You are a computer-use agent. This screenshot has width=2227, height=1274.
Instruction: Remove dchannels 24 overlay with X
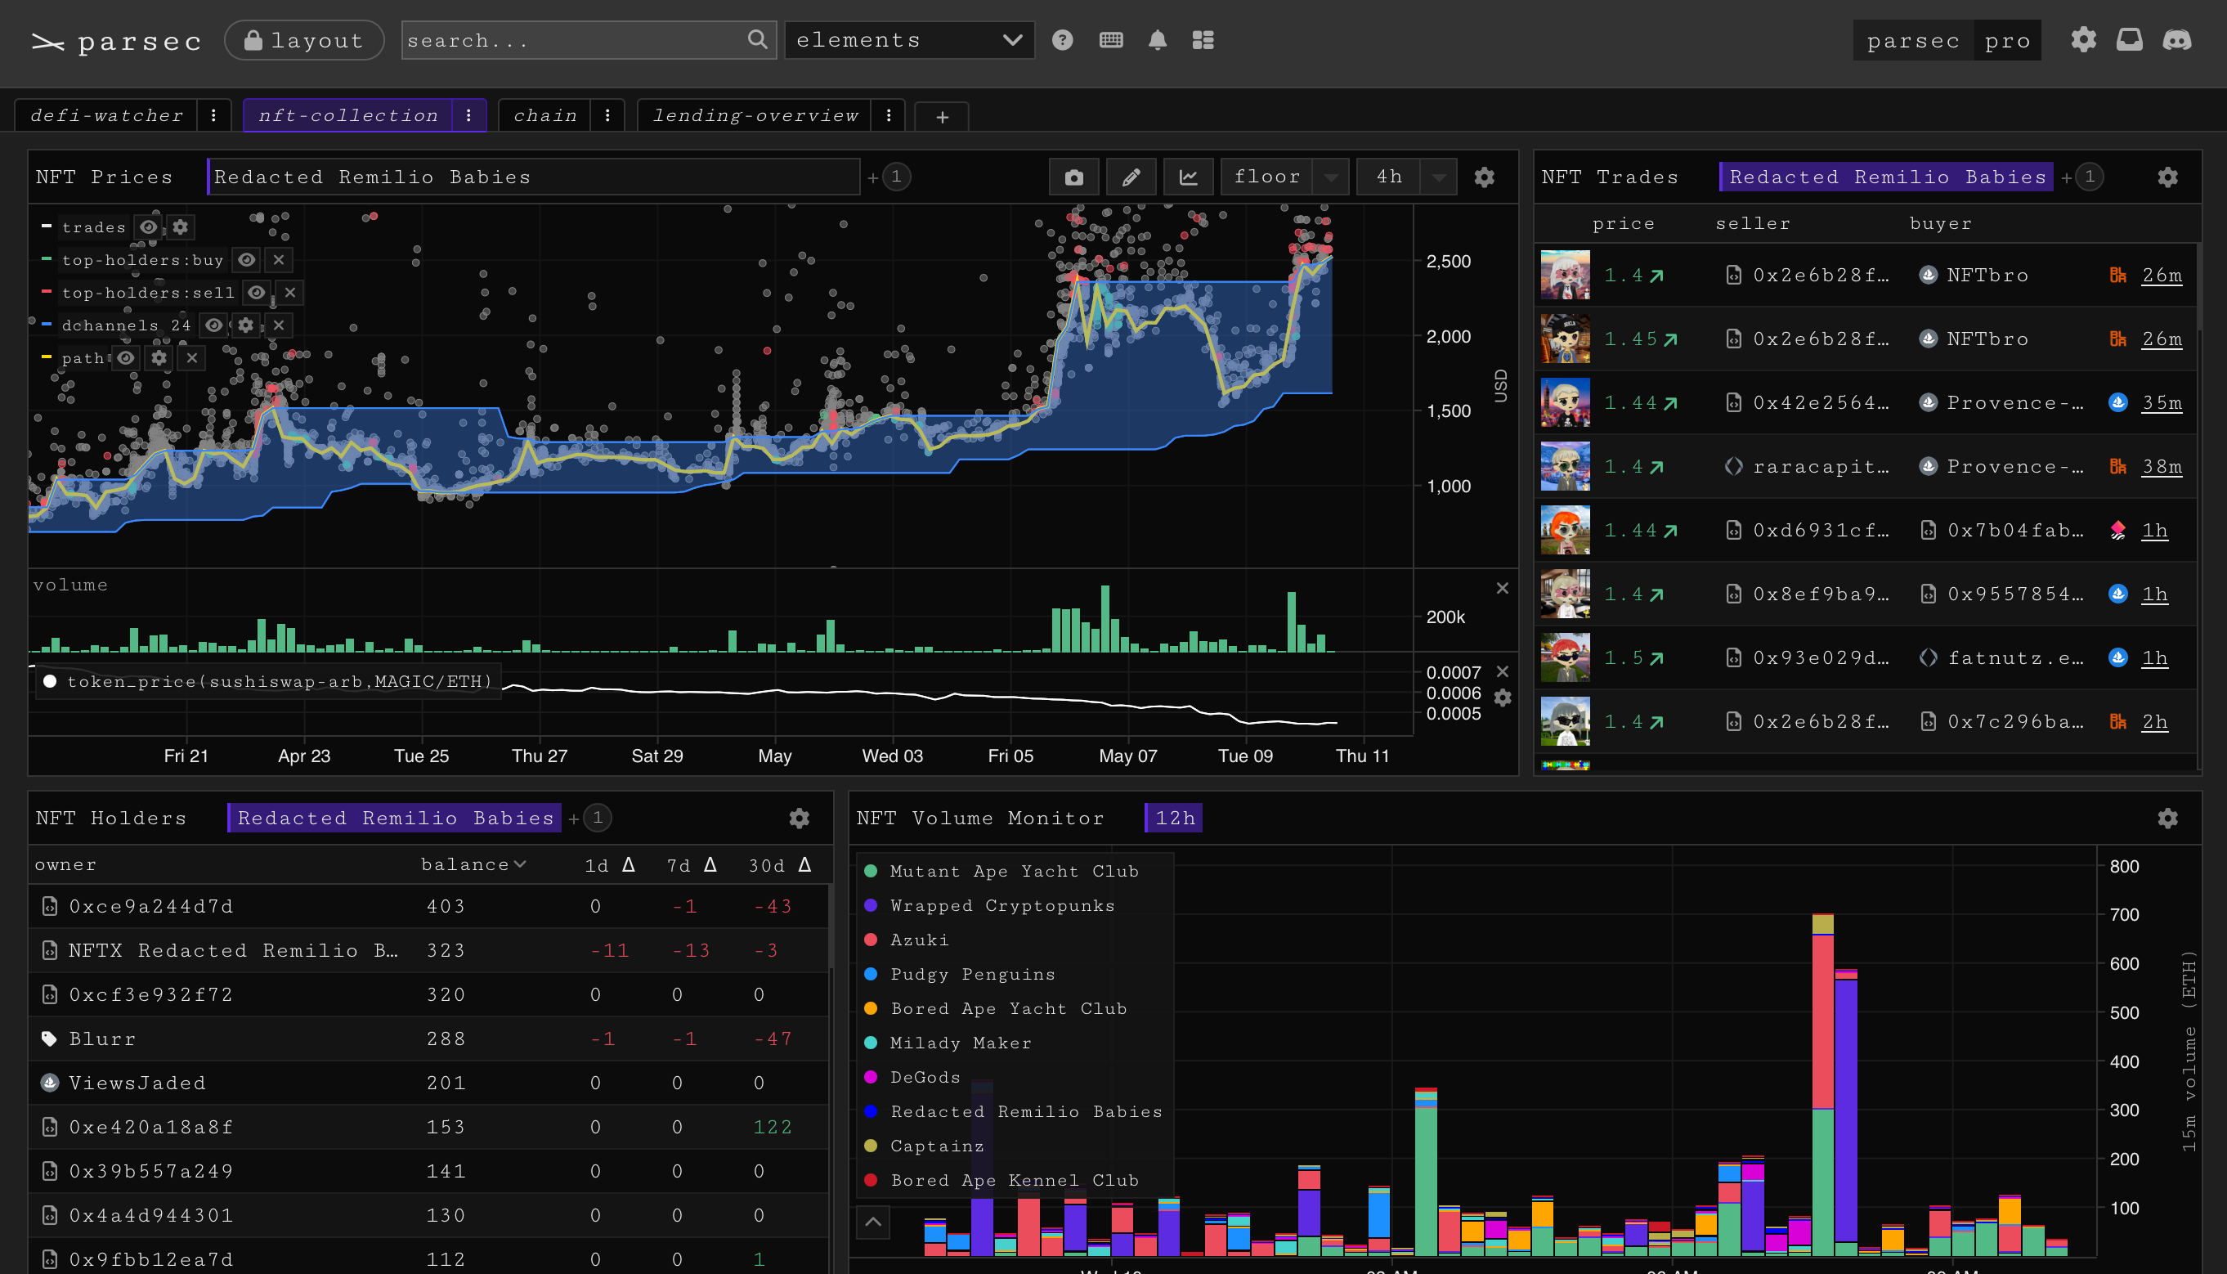coord(278,325)
